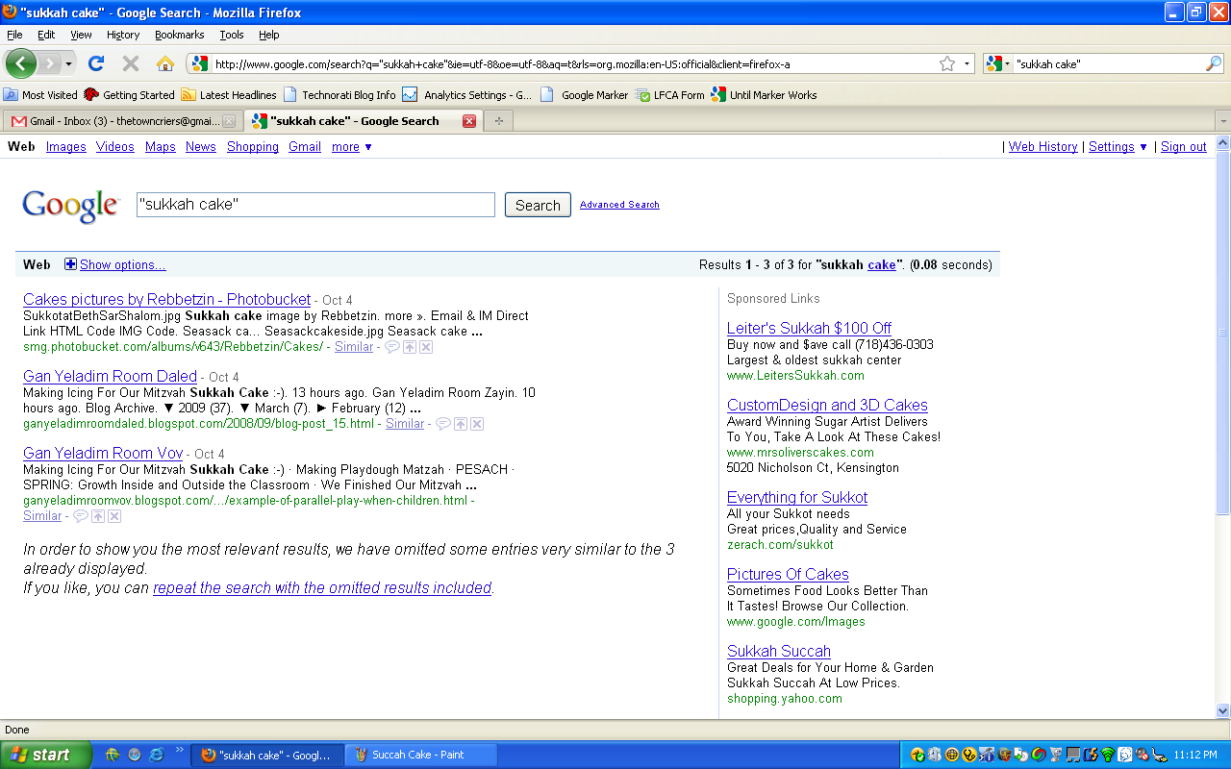Promote the Gan Yeladim Room Daled result
The height and width of the screenshot is (769, 1231).
pos(461,424)
